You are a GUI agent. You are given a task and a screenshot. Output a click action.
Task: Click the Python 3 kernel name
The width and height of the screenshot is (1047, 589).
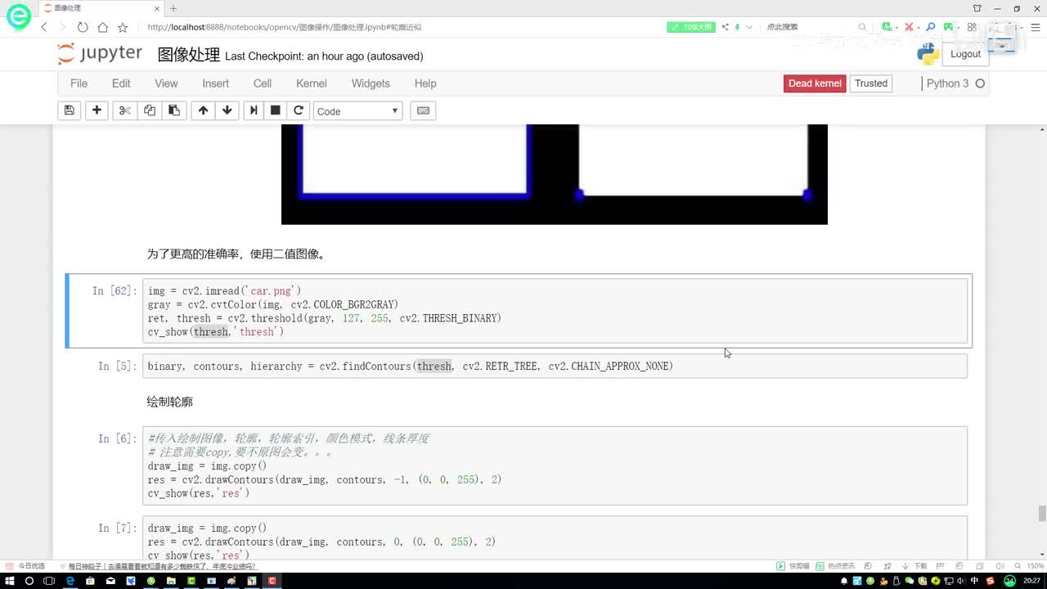coord(947,83)
